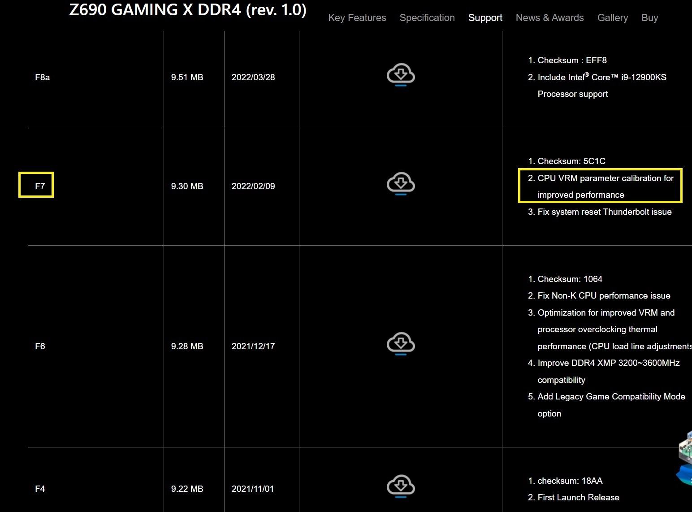Switch to the Support tab
Screen dimensions: 692x512
click(x=485, y=18)
